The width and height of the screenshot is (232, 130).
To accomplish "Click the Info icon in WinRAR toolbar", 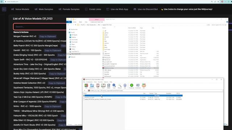I will pyautogui.click(x=125, y=86).
